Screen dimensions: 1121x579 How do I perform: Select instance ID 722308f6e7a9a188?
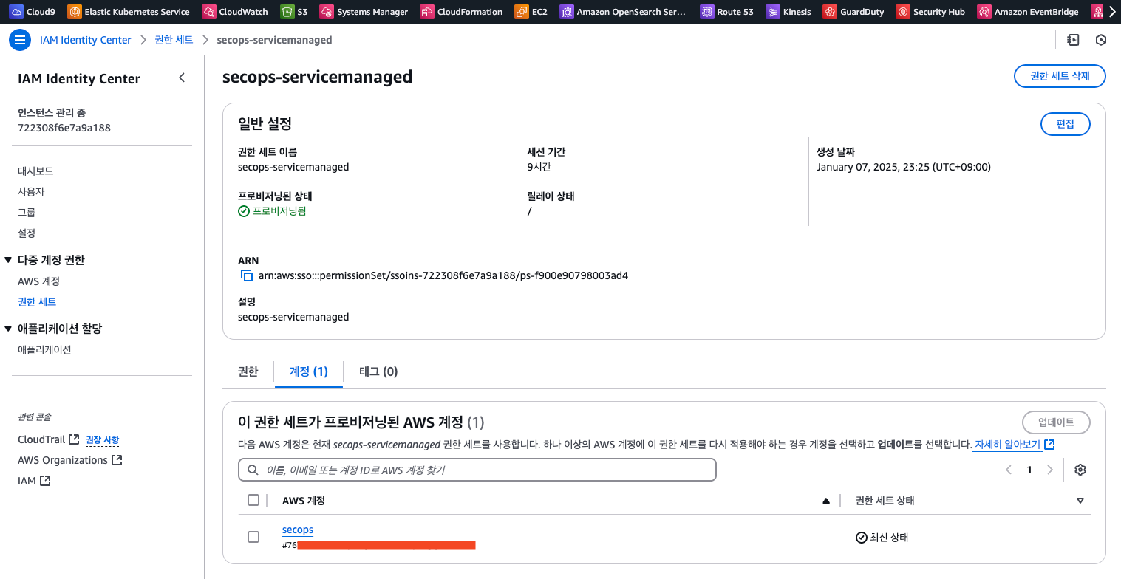pos(64,128)
